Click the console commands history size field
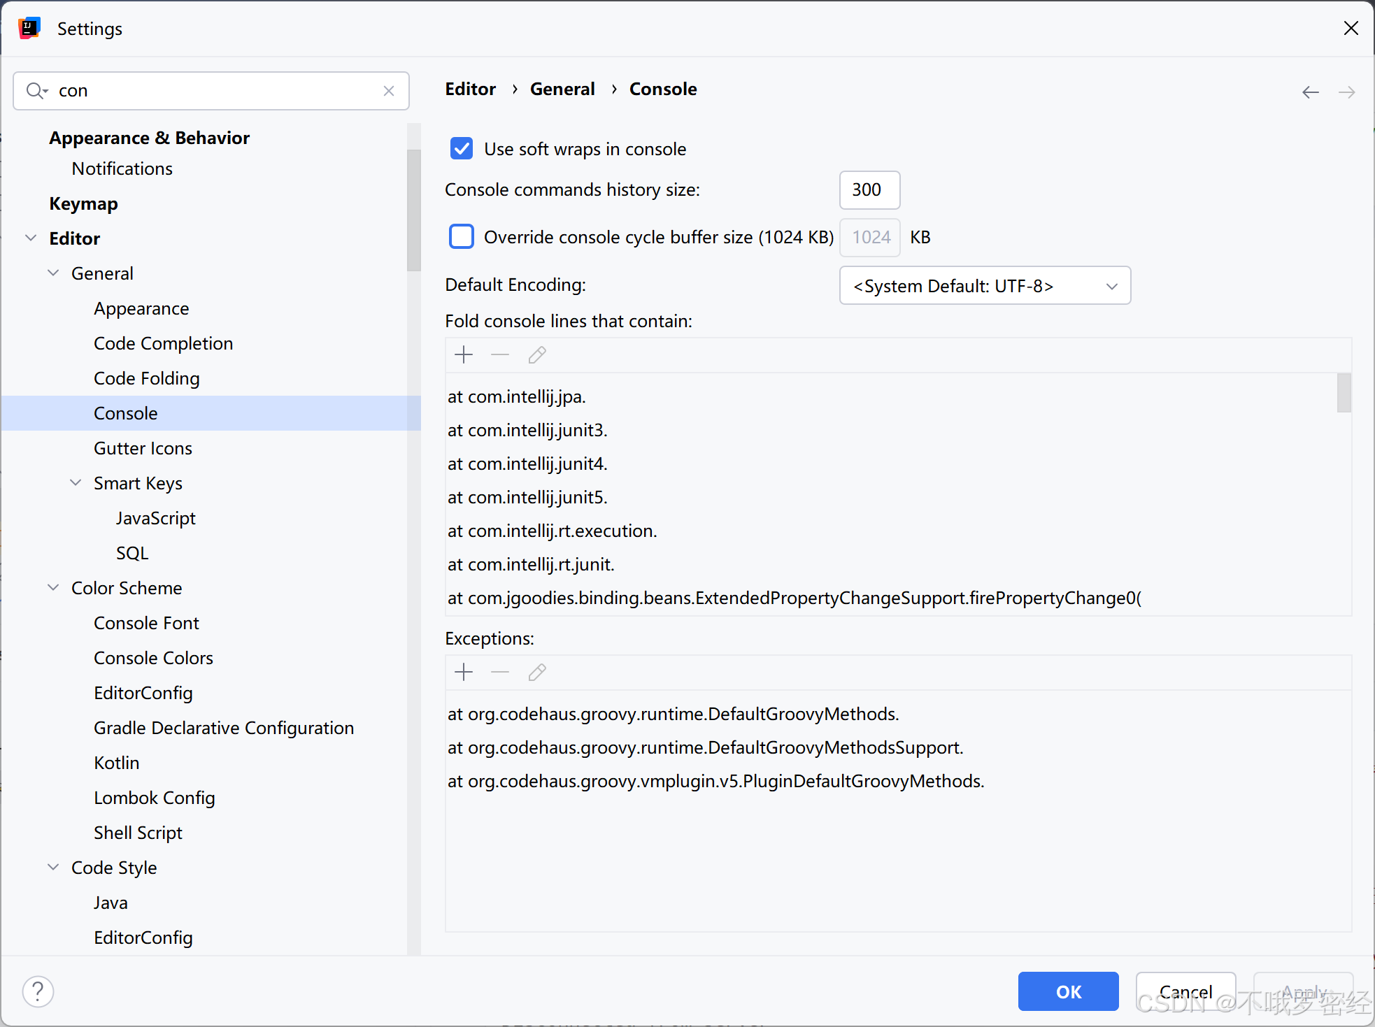1375x1027 pixels. tap(869, 190)
